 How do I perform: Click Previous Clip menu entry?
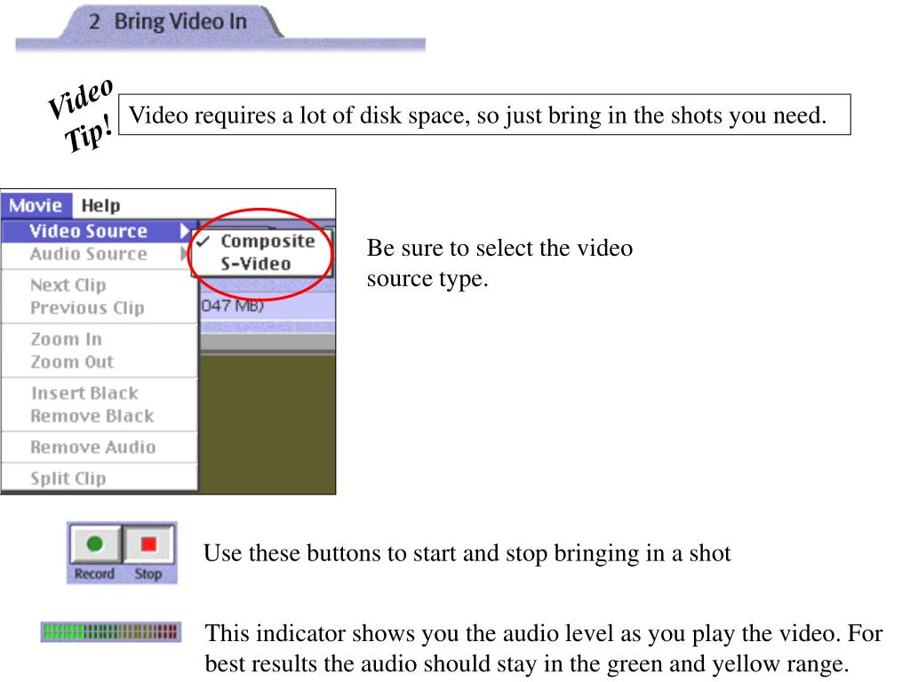[x=99, y=308]
